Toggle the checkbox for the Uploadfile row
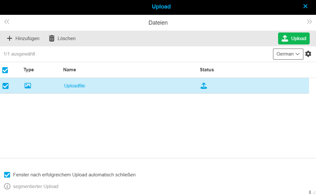This screenshot has height=194, width=316. click(5, 85)
